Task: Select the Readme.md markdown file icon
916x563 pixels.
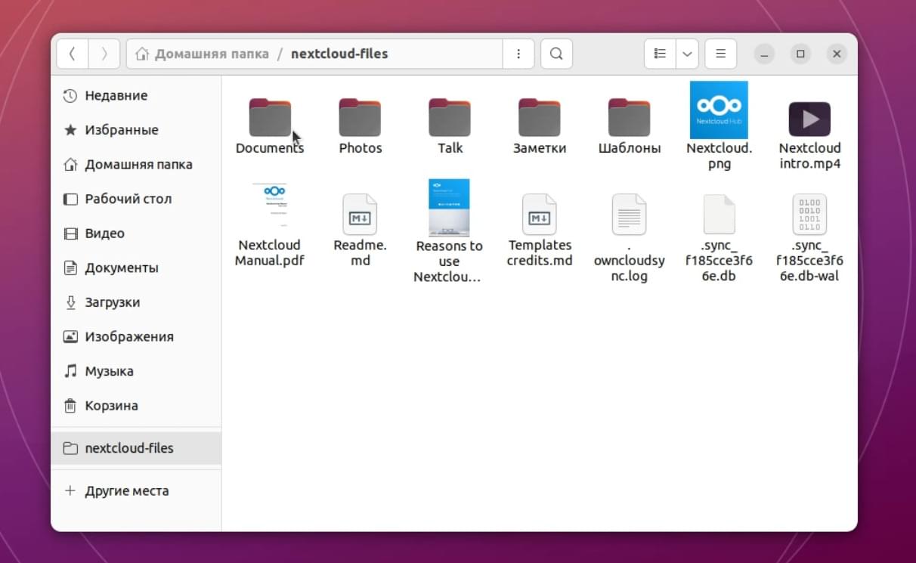Action: coord(360,214)
